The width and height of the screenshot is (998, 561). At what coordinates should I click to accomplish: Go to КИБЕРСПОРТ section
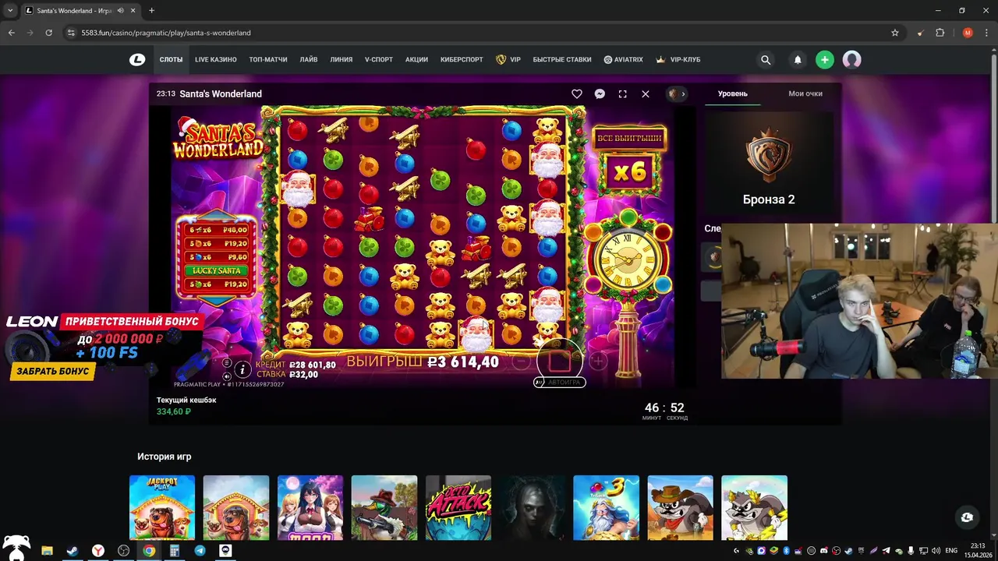click(x=462, y=59)
